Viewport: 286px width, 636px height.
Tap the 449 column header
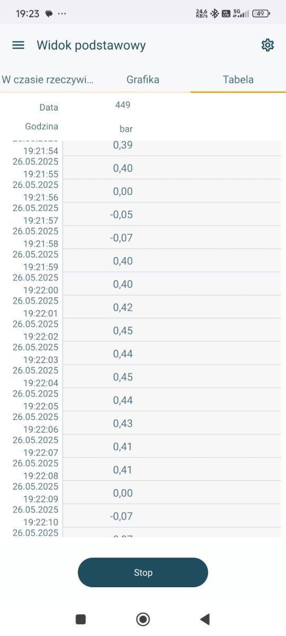click(123, 105)
